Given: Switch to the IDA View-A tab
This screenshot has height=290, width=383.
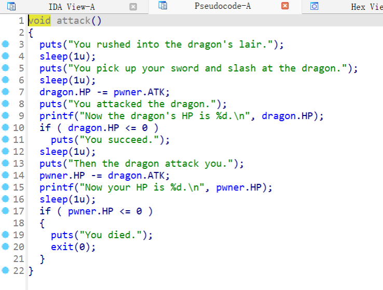Looking at the screenshot, I should click(71, 7).
